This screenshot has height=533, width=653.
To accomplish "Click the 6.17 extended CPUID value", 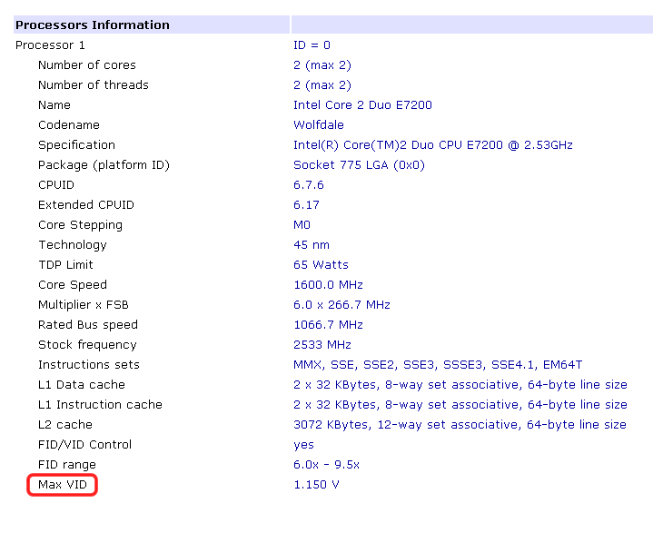I will pyautogui.click(x=306, y=205).
